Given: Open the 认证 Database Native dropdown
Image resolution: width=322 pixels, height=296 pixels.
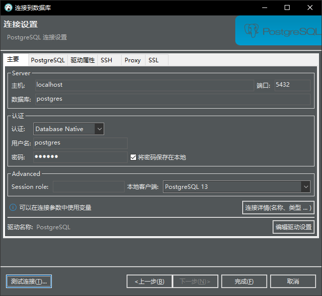Looking at the screenshot, I should click(69, 129).
